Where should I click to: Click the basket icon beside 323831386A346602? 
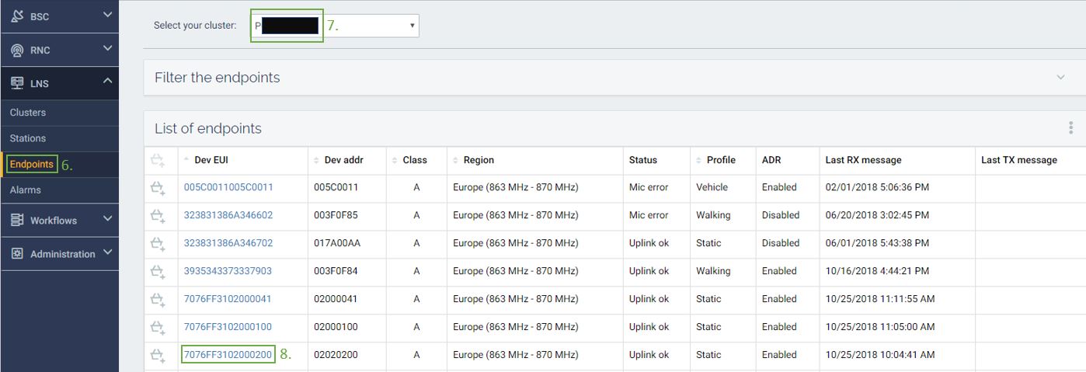click(158, 215)
